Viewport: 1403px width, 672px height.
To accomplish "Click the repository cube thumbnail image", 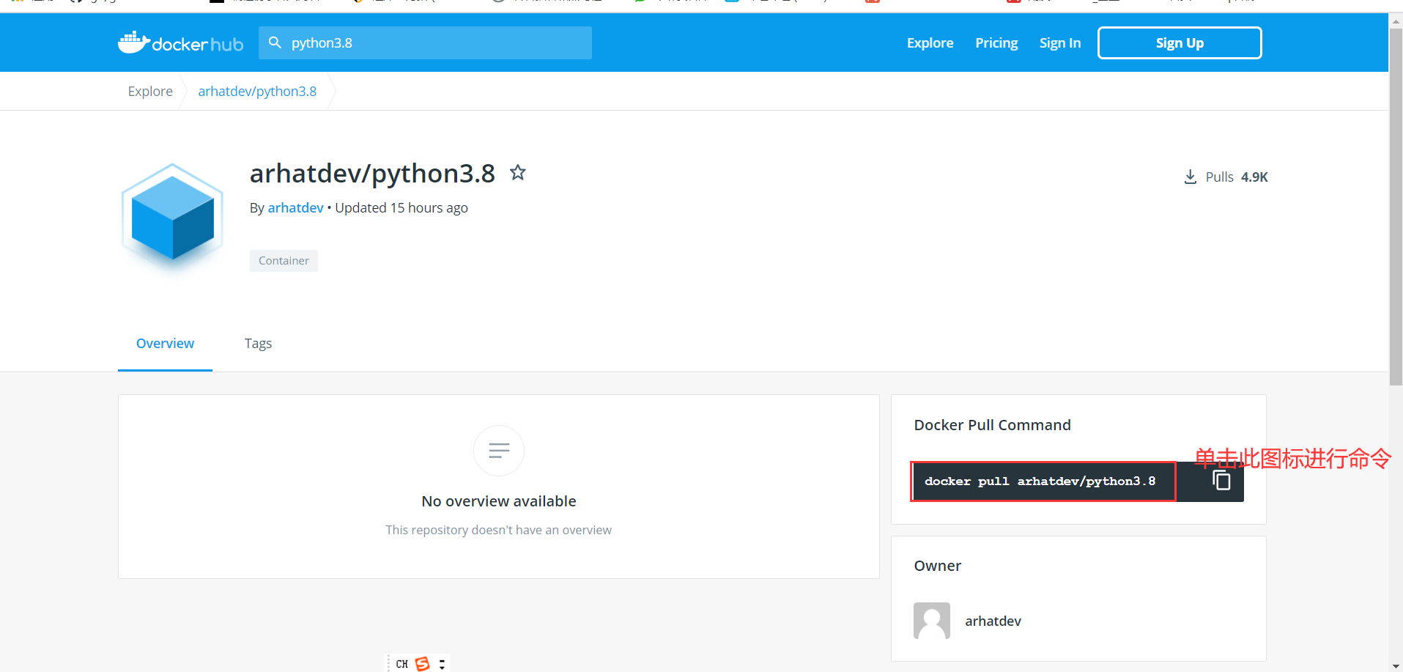I will pyautogui.click(x=171, y=216).
